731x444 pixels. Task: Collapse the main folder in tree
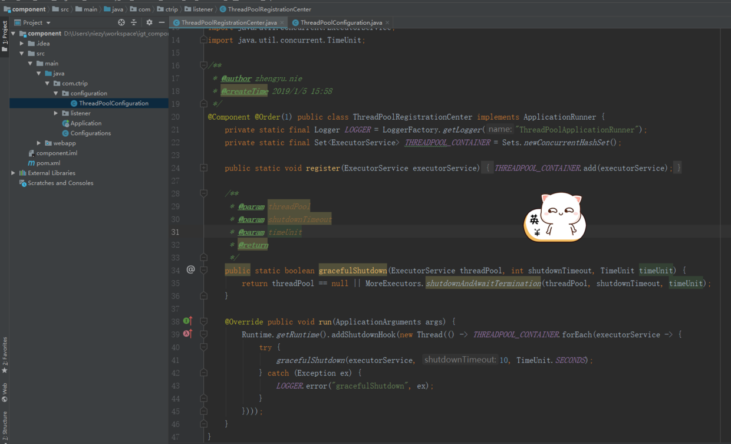point(30,64)
